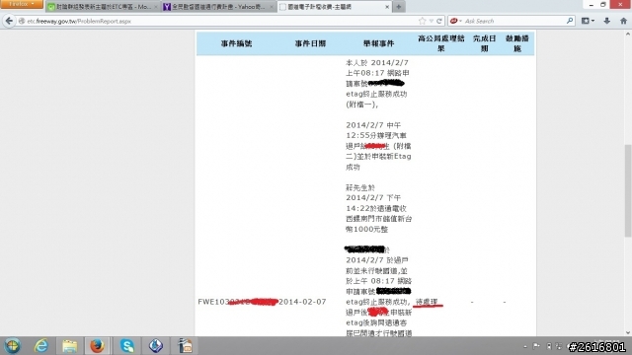Screen dimensions: 632x355
Task: Close the active freeway ETC tab
Action: [387, 7]
